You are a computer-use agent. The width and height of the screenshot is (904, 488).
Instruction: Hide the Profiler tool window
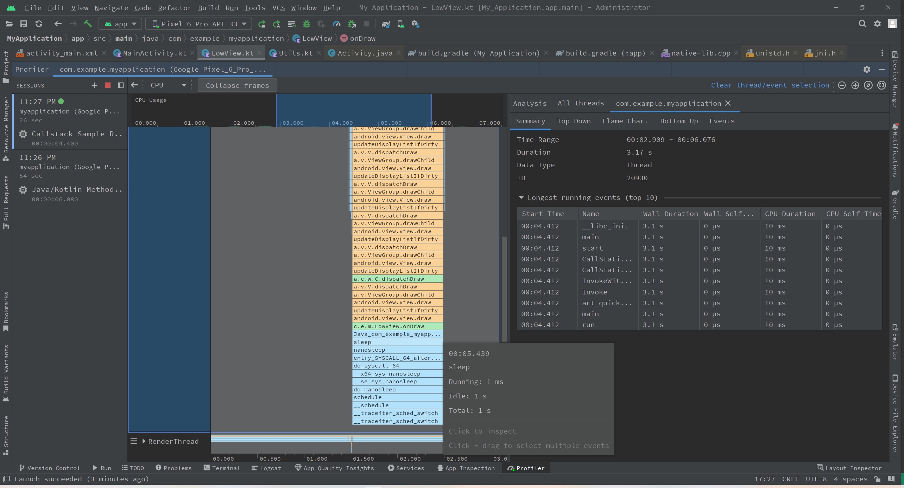tap(882, 69)
